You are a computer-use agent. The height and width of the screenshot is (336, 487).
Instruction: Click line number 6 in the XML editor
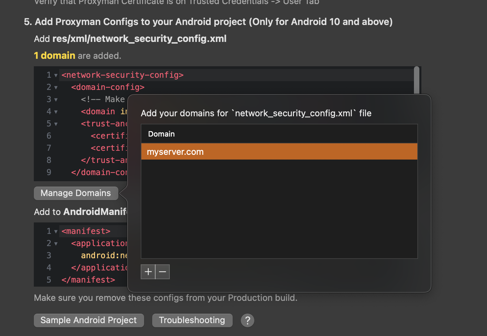tap(49, 136)
